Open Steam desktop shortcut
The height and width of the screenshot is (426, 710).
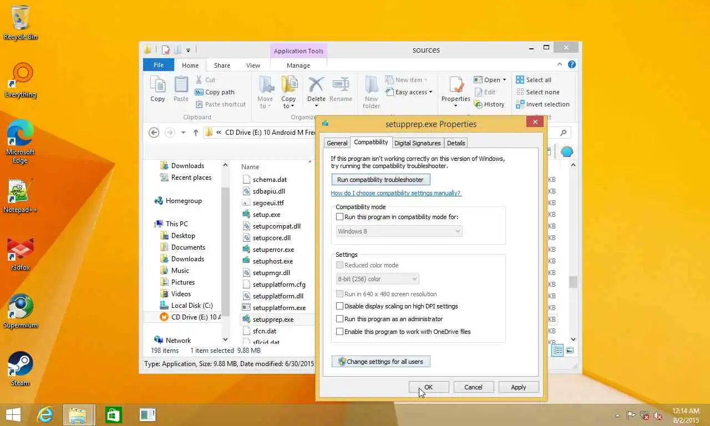pos(20,368)
